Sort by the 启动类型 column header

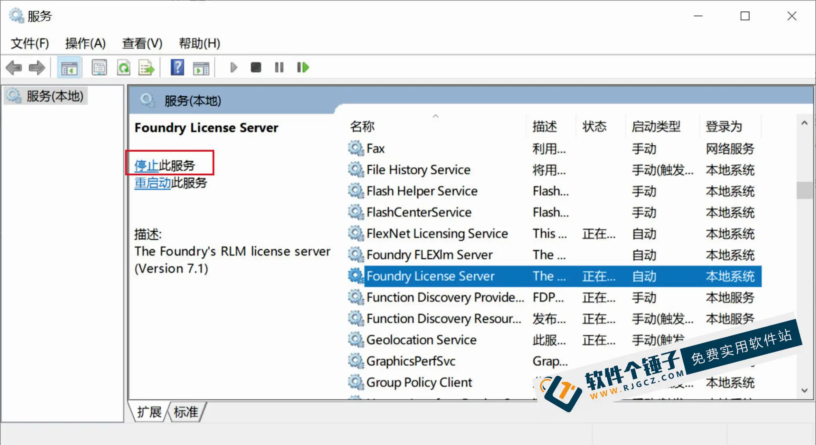point(663,126)
